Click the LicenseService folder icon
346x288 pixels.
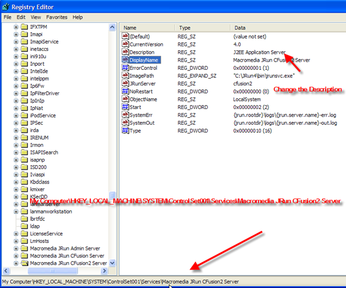pyautogui.click(x=24, y=234)
